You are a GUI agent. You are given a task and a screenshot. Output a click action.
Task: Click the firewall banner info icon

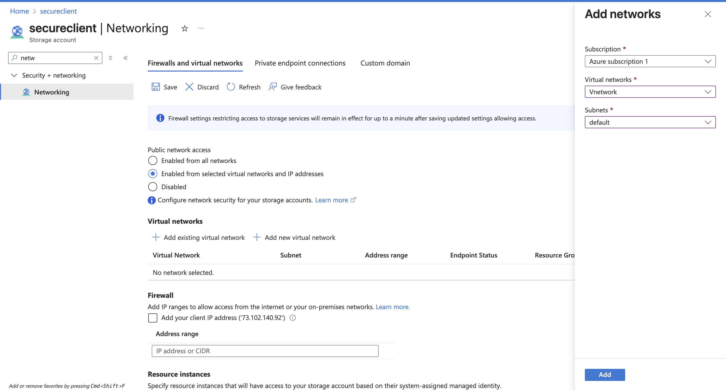(x=160, y=118)
